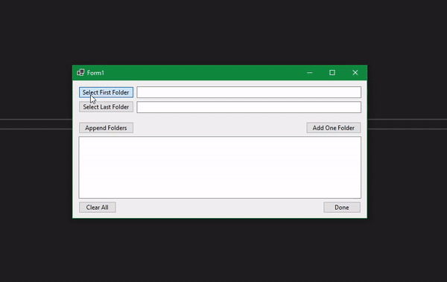Click the Select Last Folder button
Screen dimensions: 447x282
[106, 107]
